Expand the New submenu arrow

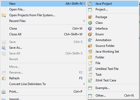coord(84,4)
